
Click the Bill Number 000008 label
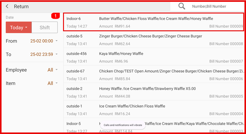226,44
